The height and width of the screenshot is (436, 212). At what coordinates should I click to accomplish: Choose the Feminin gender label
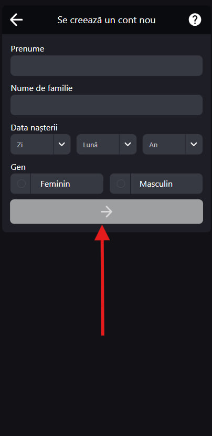pyautogui.click(x=55, y=184)
